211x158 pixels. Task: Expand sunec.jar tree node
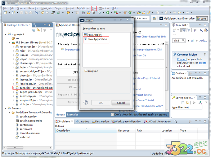coord(13,88)
